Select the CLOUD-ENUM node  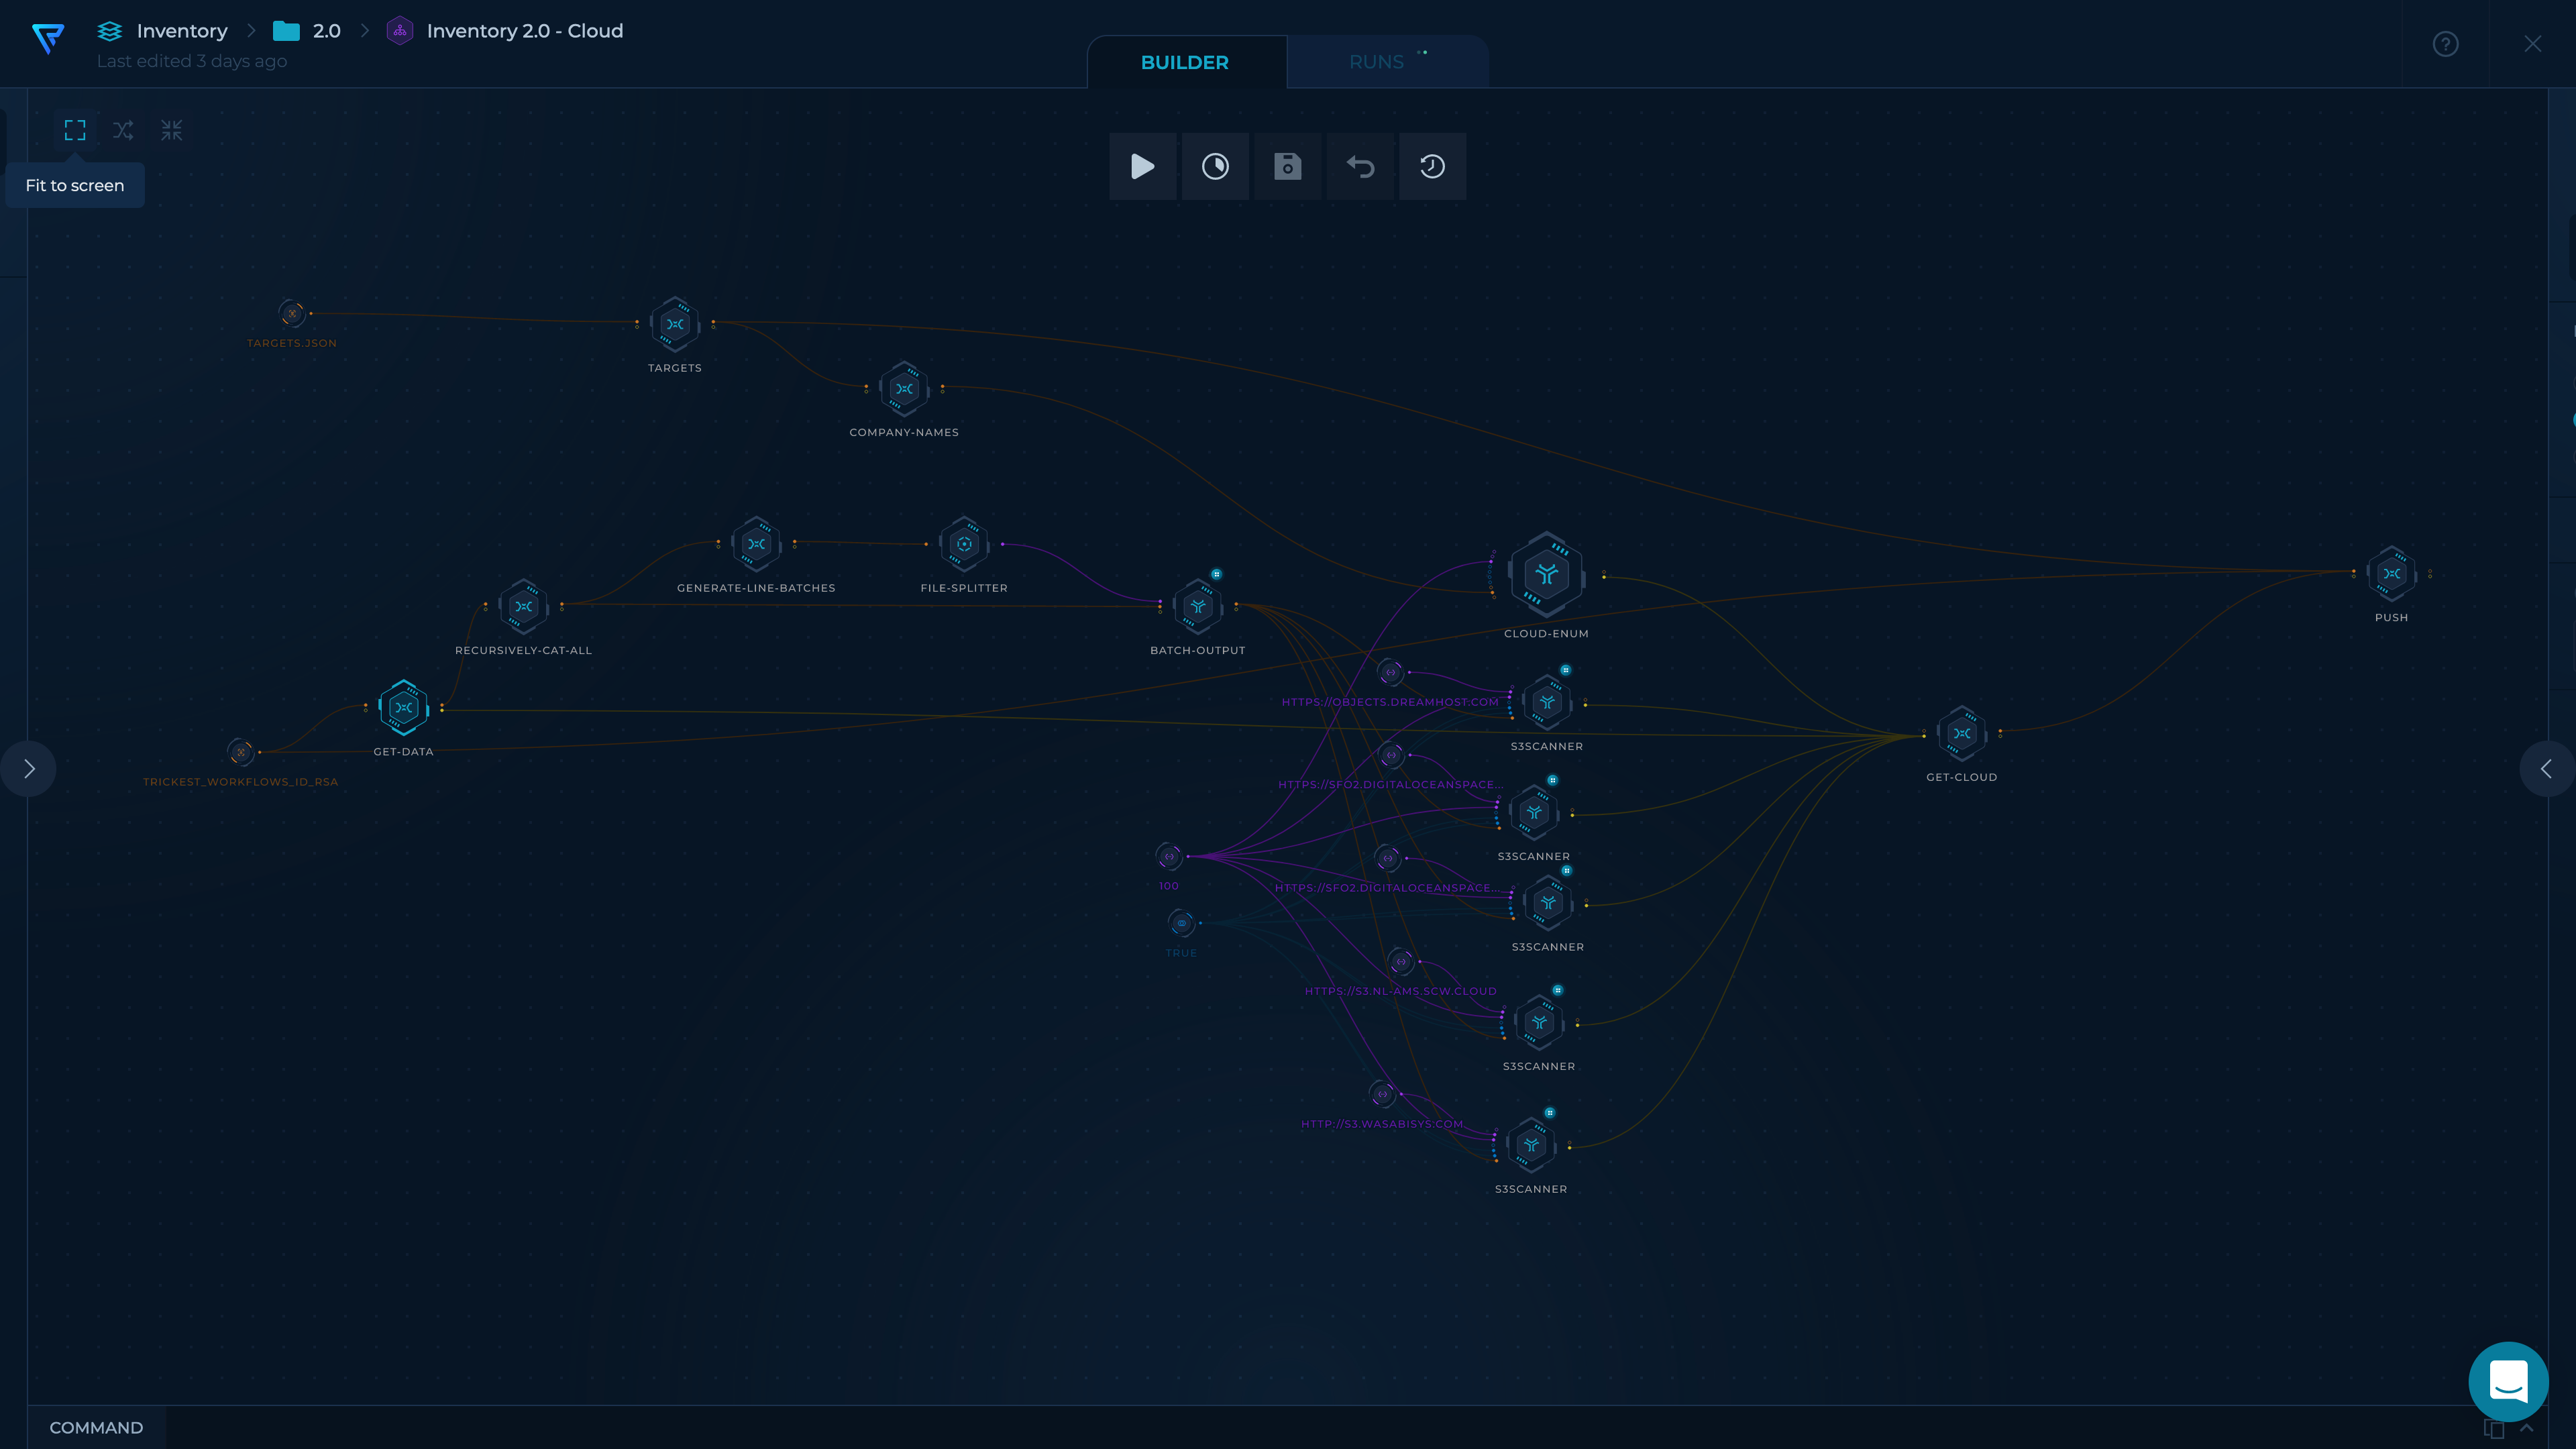pyautogui.click(x=1546, y=575)
